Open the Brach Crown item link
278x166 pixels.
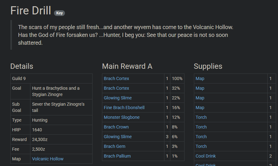tap(116, 127)
